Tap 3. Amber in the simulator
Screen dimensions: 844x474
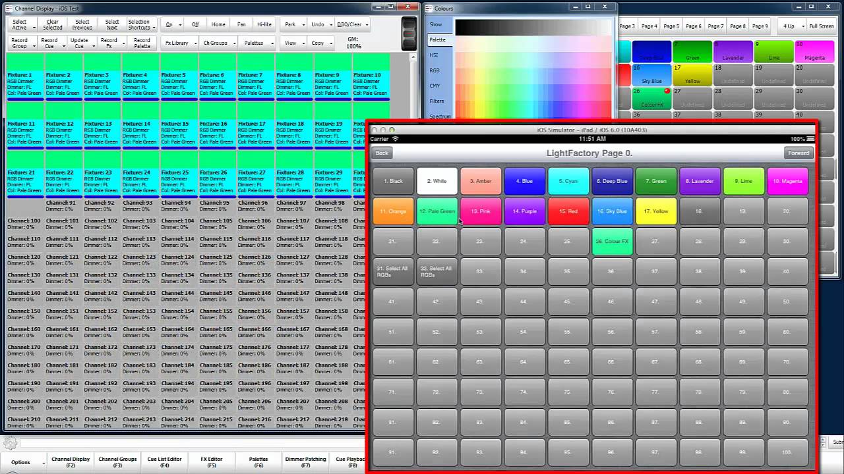[481, 181]
